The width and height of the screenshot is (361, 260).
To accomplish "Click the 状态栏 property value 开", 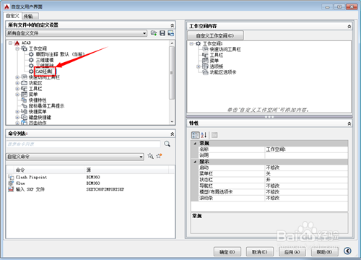I will [x=306, y=180].
